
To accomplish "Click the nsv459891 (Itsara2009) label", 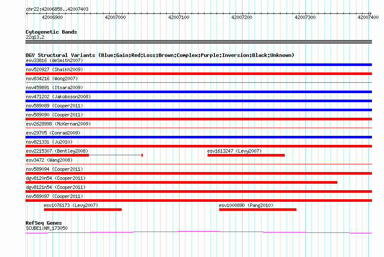I will [x=54, y=88].
